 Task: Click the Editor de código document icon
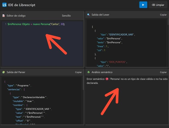point(4,16)
